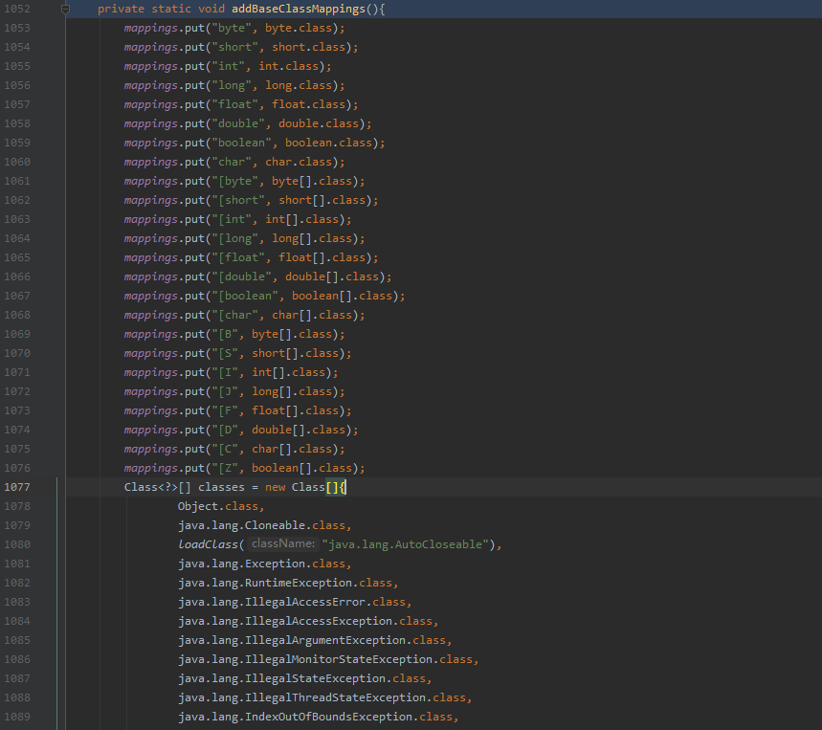Click the "[float" string key

pos(238,257)
